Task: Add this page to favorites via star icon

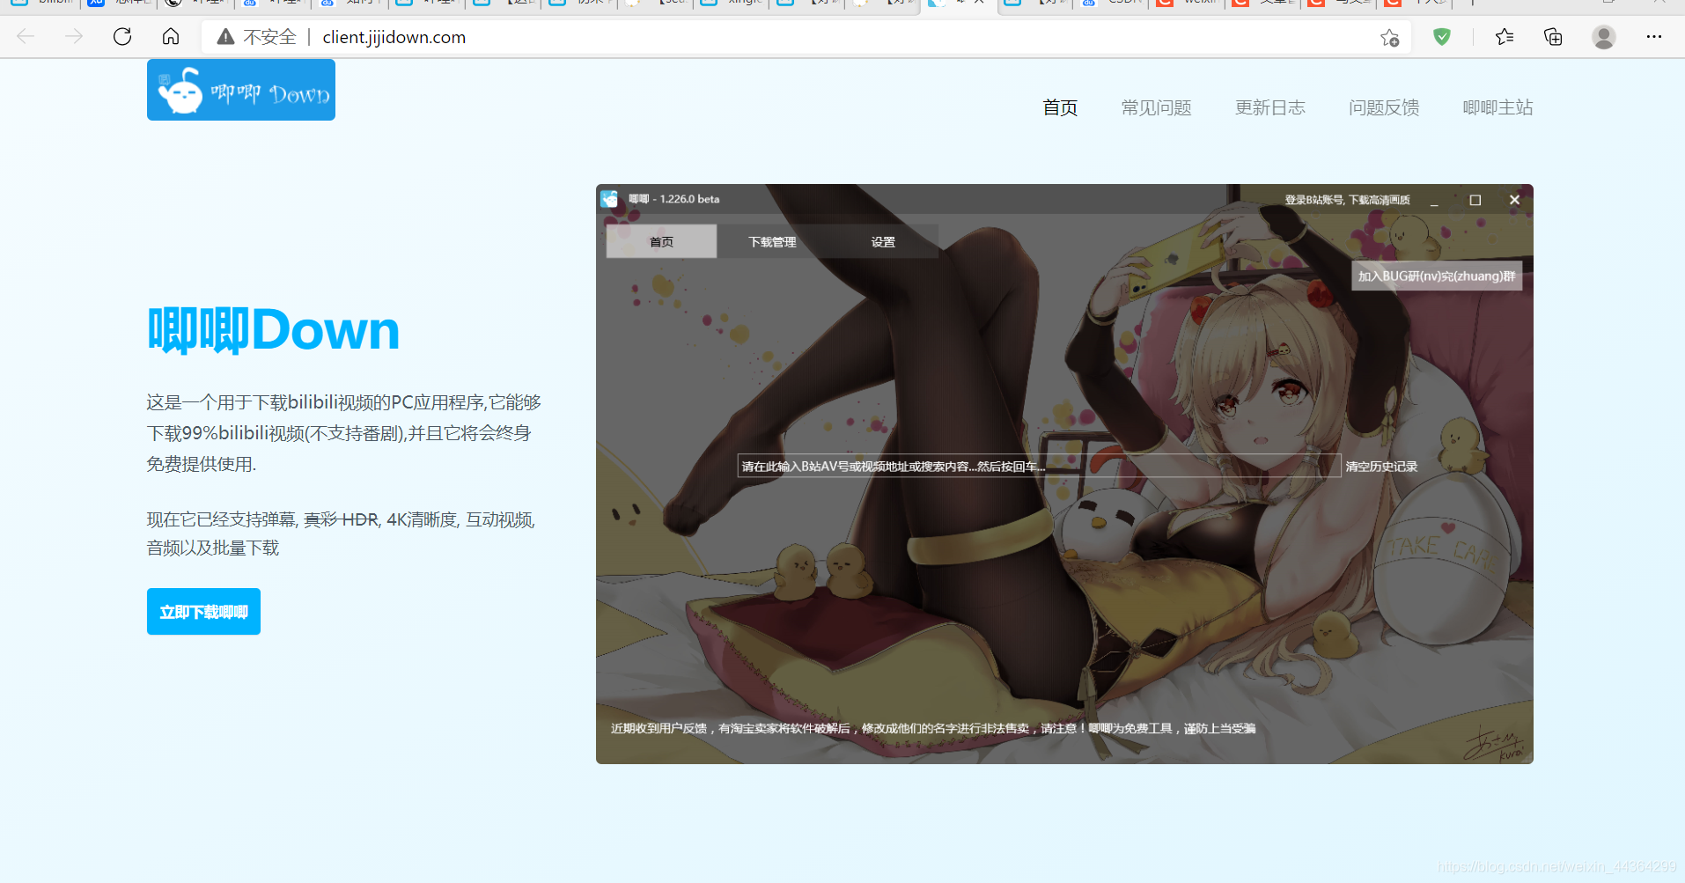Action: (1389, 37)
